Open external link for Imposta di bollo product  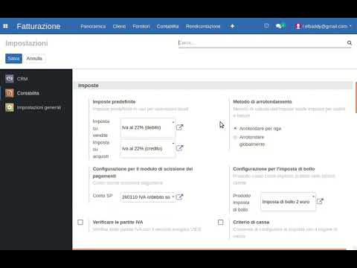tap(320, 201)
